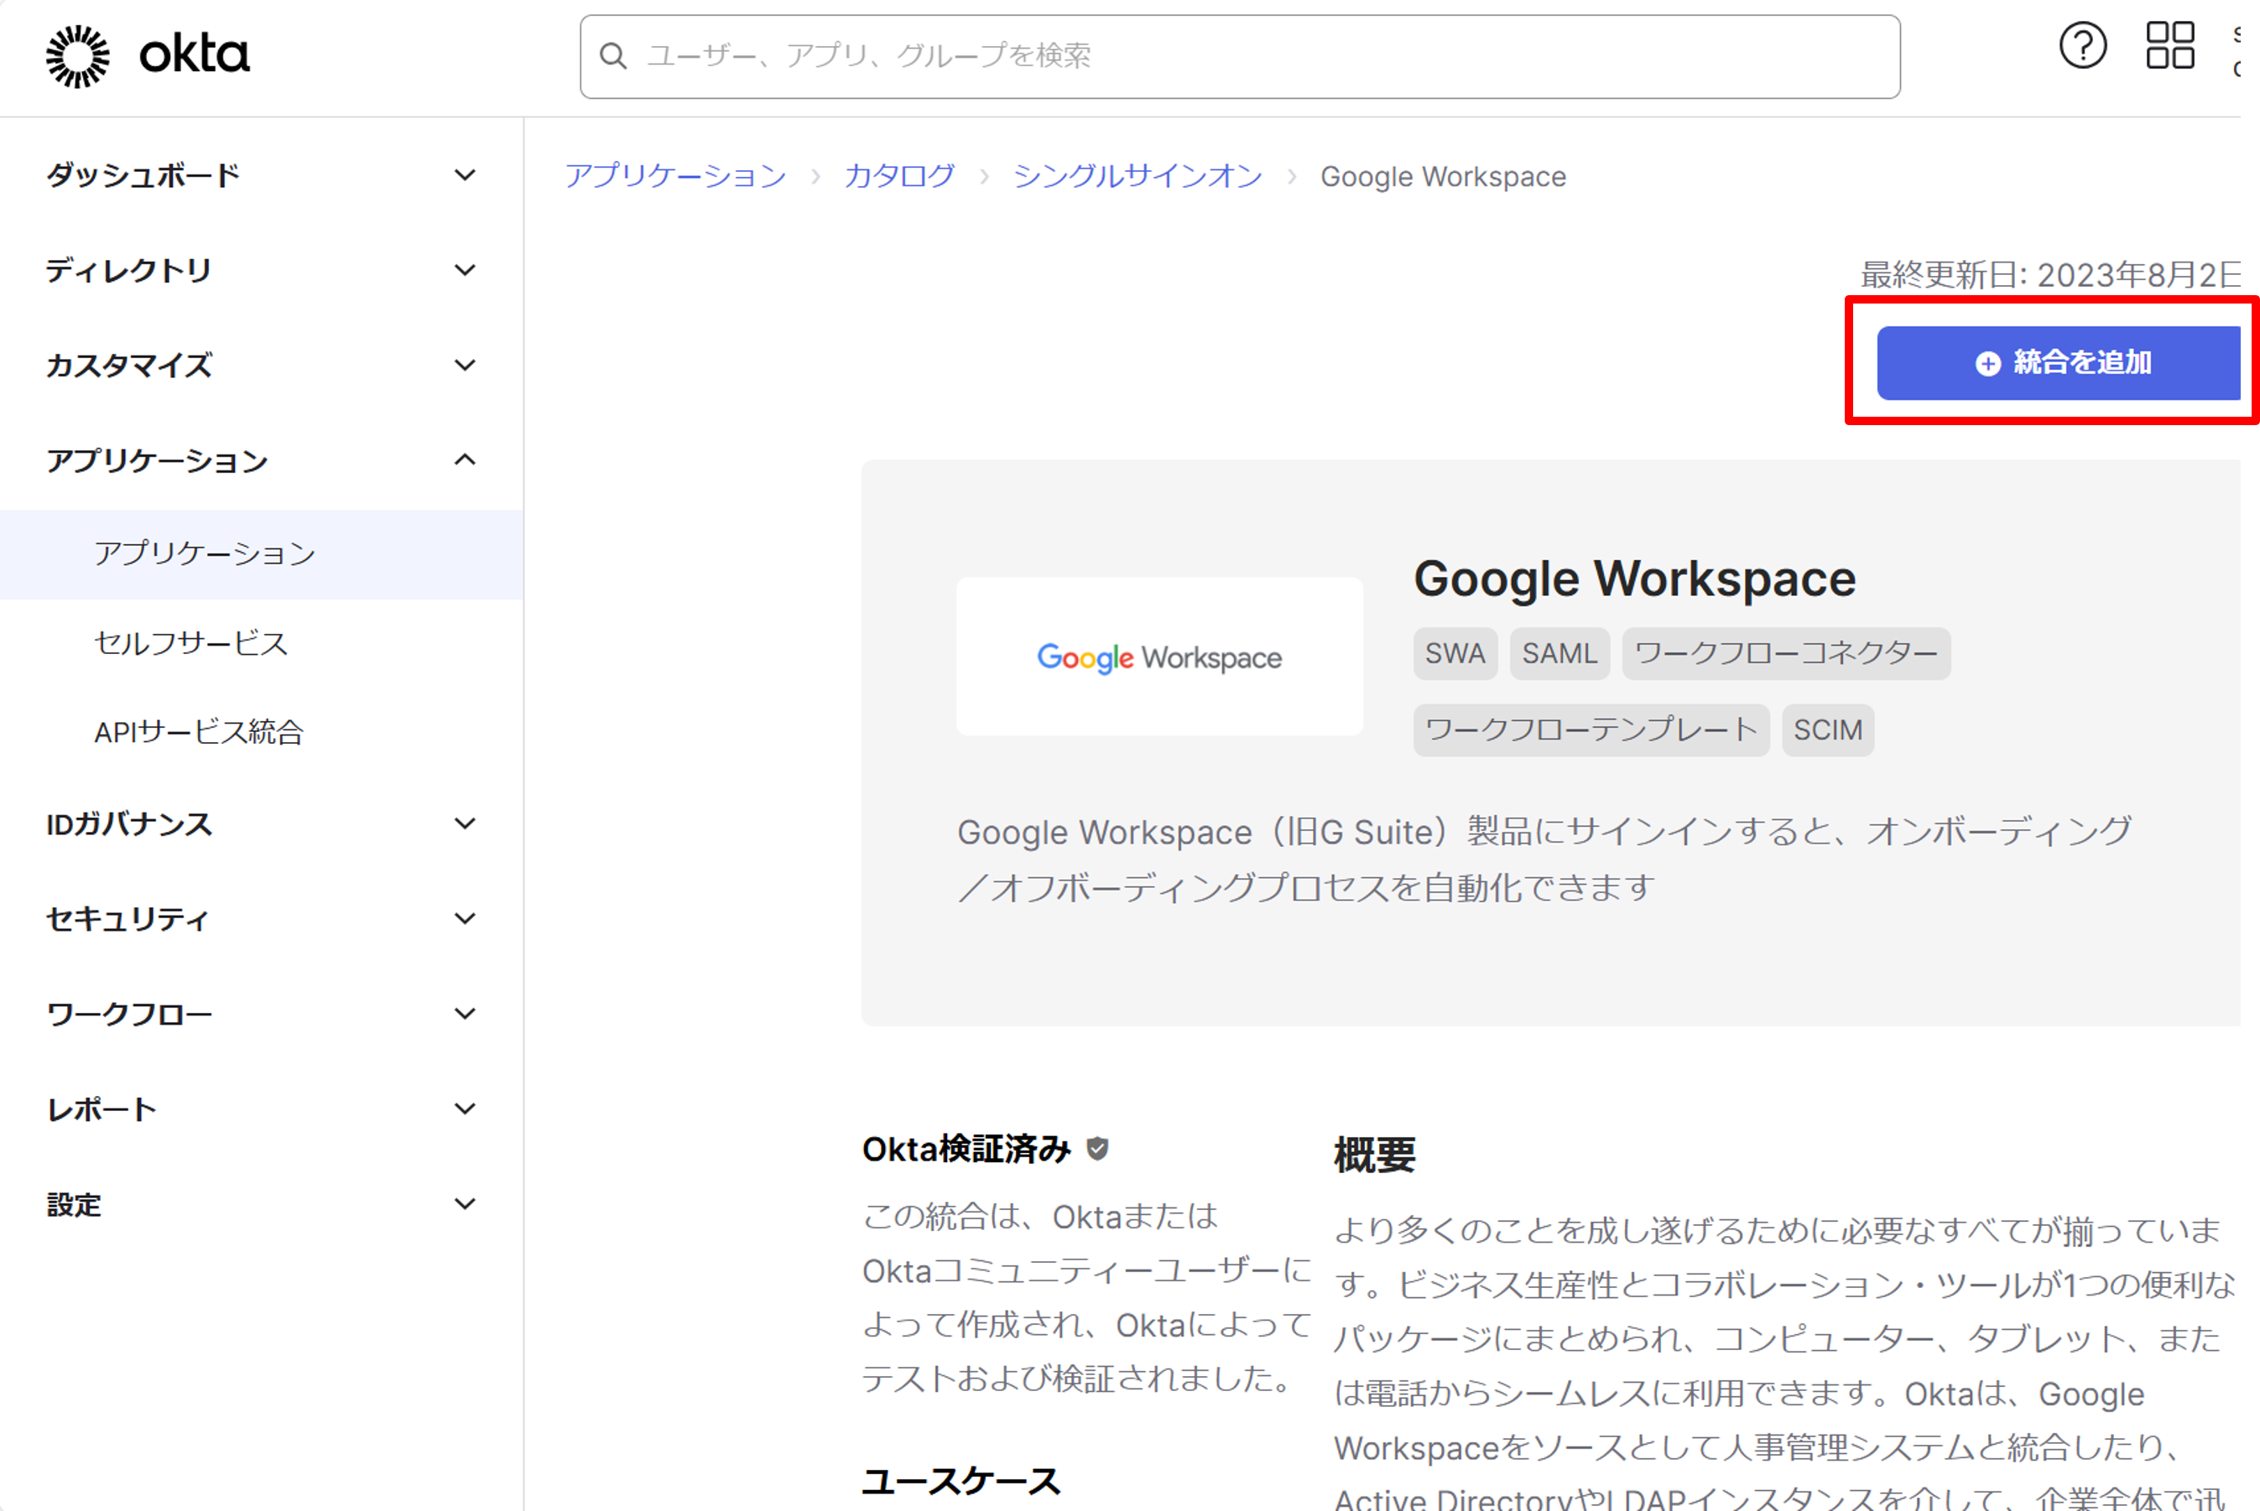Click the SAML tag
Screen dimensions: 2260x1511
point(1559,653)
